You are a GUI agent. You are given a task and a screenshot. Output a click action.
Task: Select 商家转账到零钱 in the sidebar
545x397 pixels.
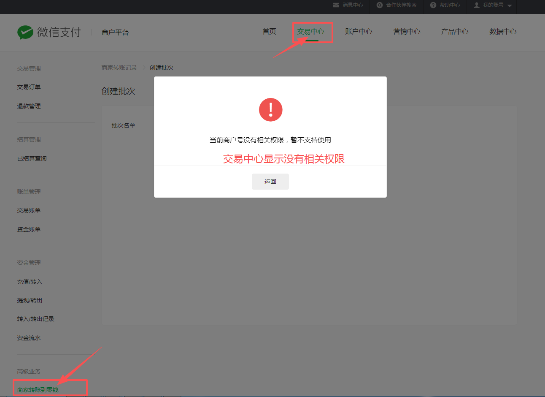pos(38,390)
